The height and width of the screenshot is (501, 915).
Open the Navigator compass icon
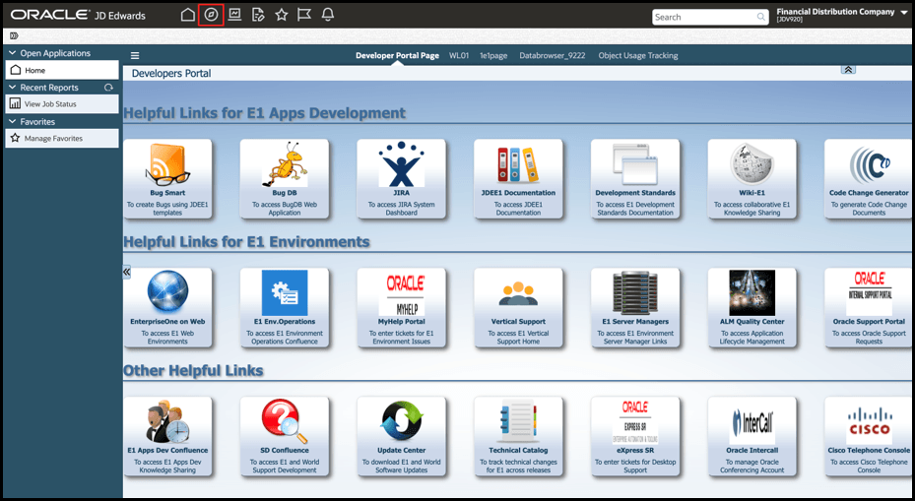(x=211, y=15)
